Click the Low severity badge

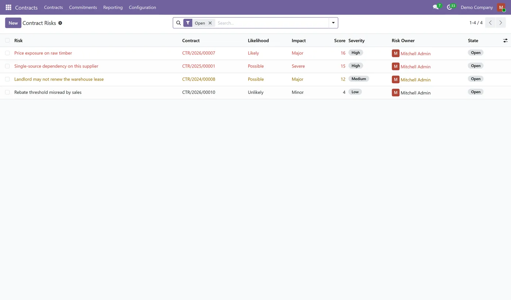(355, 92)
